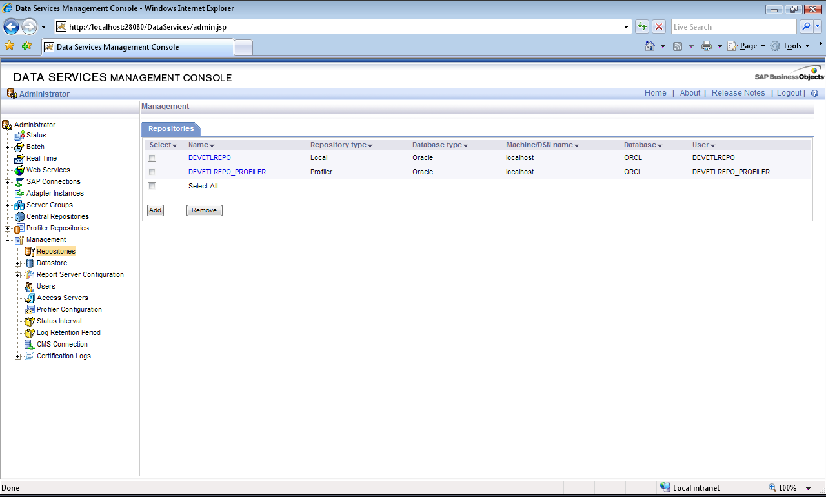Click the Status Interval folder icon
The image size is (826, 497).
[x=30, y=321]
